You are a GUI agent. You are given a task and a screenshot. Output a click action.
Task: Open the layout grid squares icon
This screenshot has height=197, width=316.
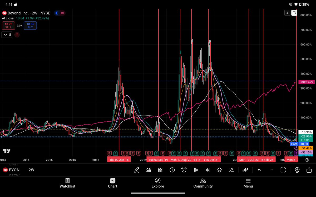(160, 170)
